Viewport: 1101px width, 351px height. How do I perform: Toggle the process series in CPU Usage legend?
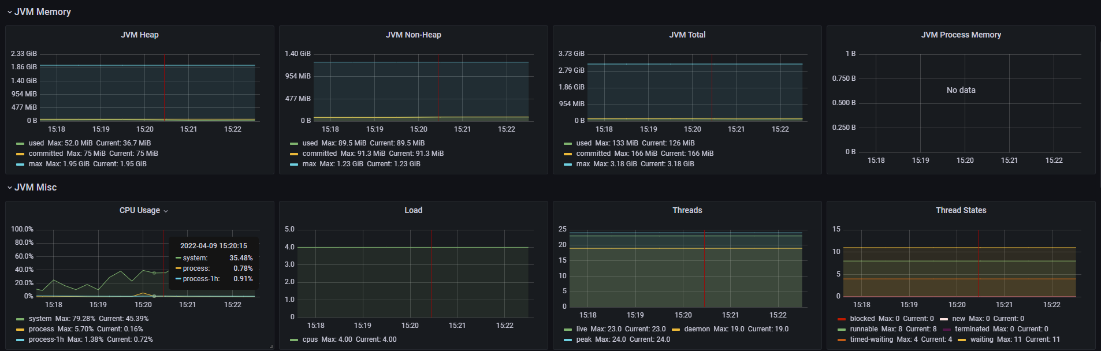point(41,329)
